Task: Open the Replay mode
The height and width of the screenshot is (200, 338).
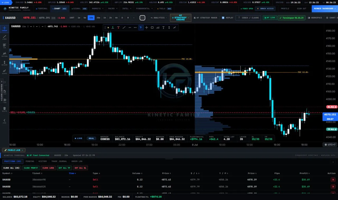Action: click(x=228, y=18)
